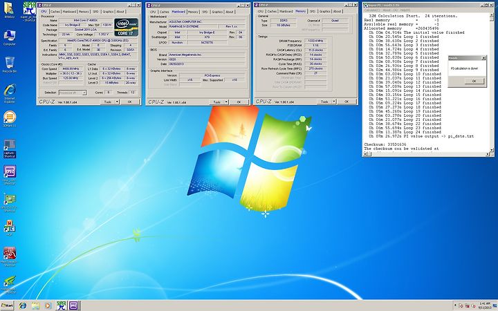Select the capture shortcut desktop icon

point(10,148)
